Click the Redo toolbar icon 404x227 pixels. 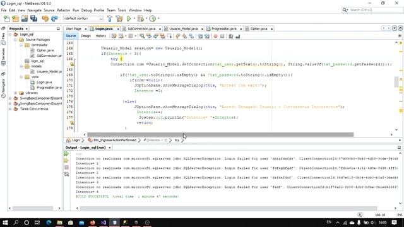pyautogui.click(x=54, y=18)
